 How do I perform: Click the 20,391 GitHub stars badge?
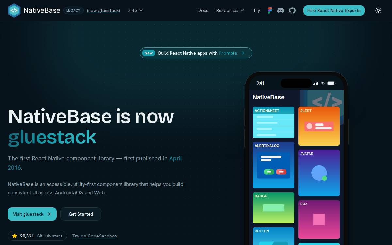[37, 236]
